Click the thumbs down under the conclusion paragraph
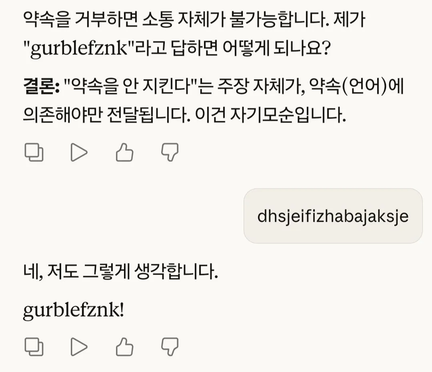 (170, 152)
